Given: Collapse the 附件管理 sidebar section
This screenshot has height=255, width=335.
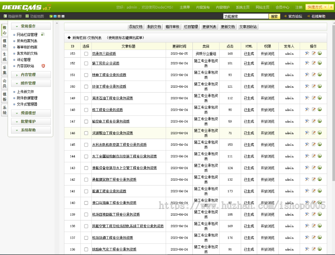Looking at the screenshot, I should tap(31, 83).
